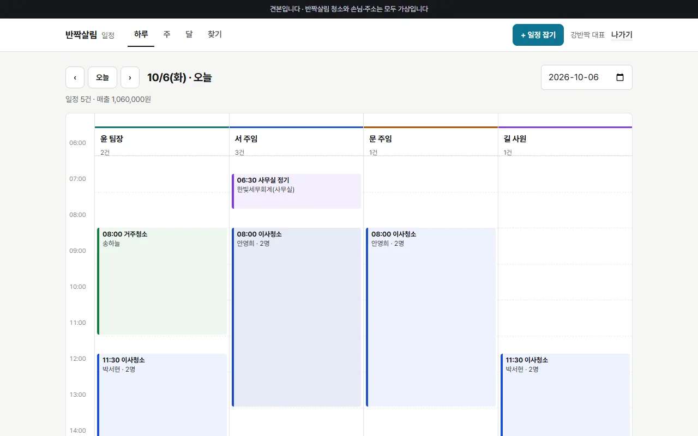The width and height of the screenshot is (698, 436).
Task: Click the 3건 count under 서 주임
Action: coord(239,153)
